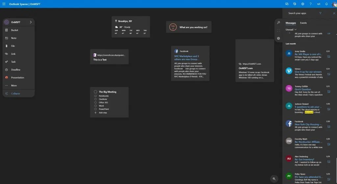This screenshot has height=184, width=337.
Task: Open the help question mark icon
Action: tap(310, 4)
